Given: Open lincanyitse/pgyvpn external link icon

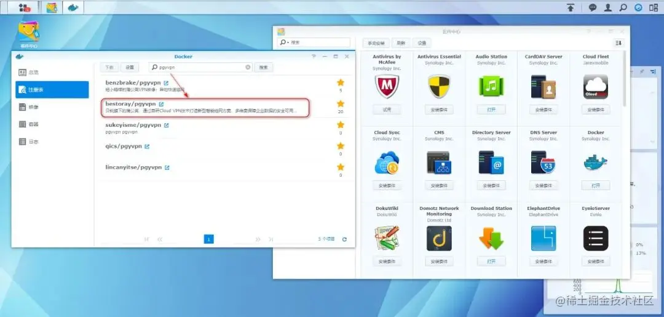Looking at the screenshot, I should pyautogui.click(x=167, y=167).
